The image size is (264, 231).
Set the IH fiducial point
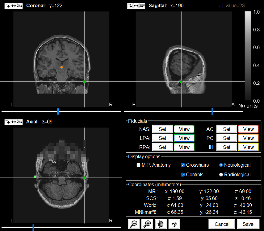(227, 147)
